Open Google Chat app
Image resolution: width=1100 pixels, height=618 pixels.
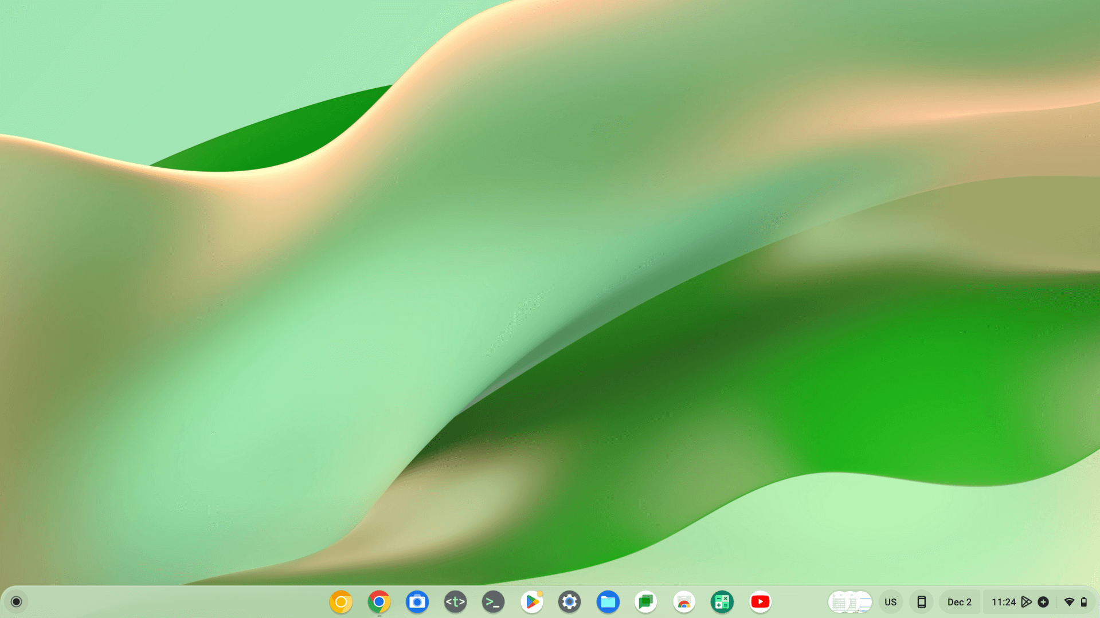tap(646, 602)
